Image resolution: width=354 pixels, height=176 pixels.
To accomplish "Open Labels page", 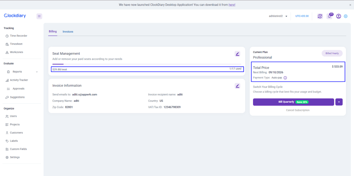I will click(x=14, y=141).
